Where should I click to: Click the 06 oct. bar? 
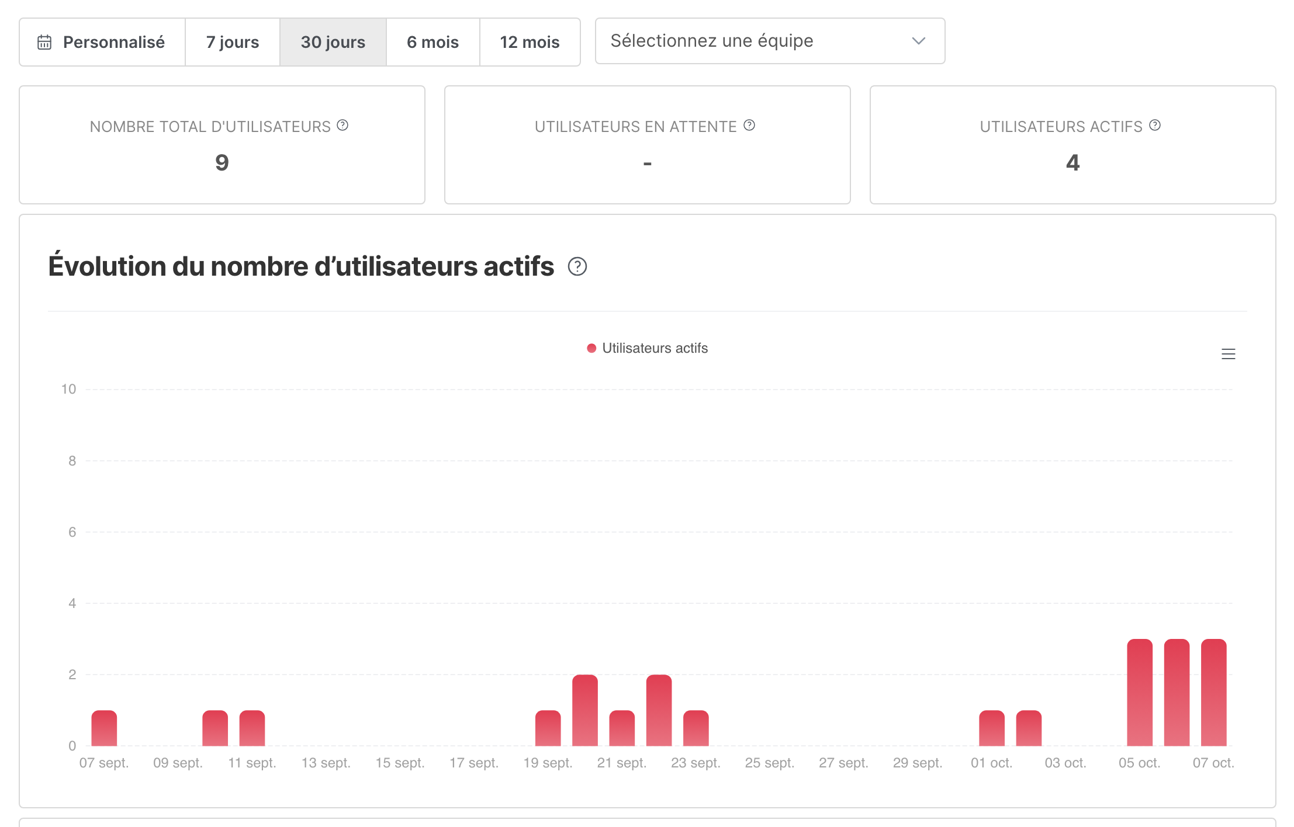pyautogui.click(x=1177, y=693)
